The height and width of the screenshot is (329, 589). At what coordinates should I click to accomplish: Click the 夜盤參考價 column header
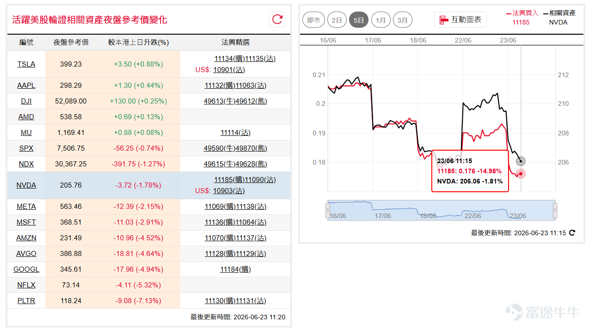[x=71, y=43]
